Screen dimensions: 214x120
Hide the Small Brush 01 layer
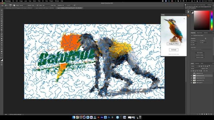191,76
